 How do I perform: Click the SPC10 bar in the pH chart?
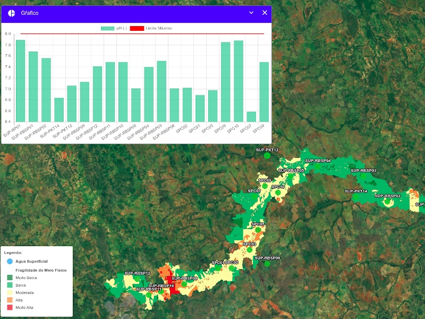tap(239, 81)
